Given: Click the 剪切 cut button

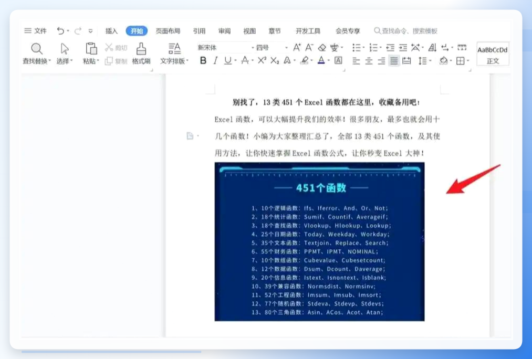Looking at the screenshot, I should coord(116,48).
